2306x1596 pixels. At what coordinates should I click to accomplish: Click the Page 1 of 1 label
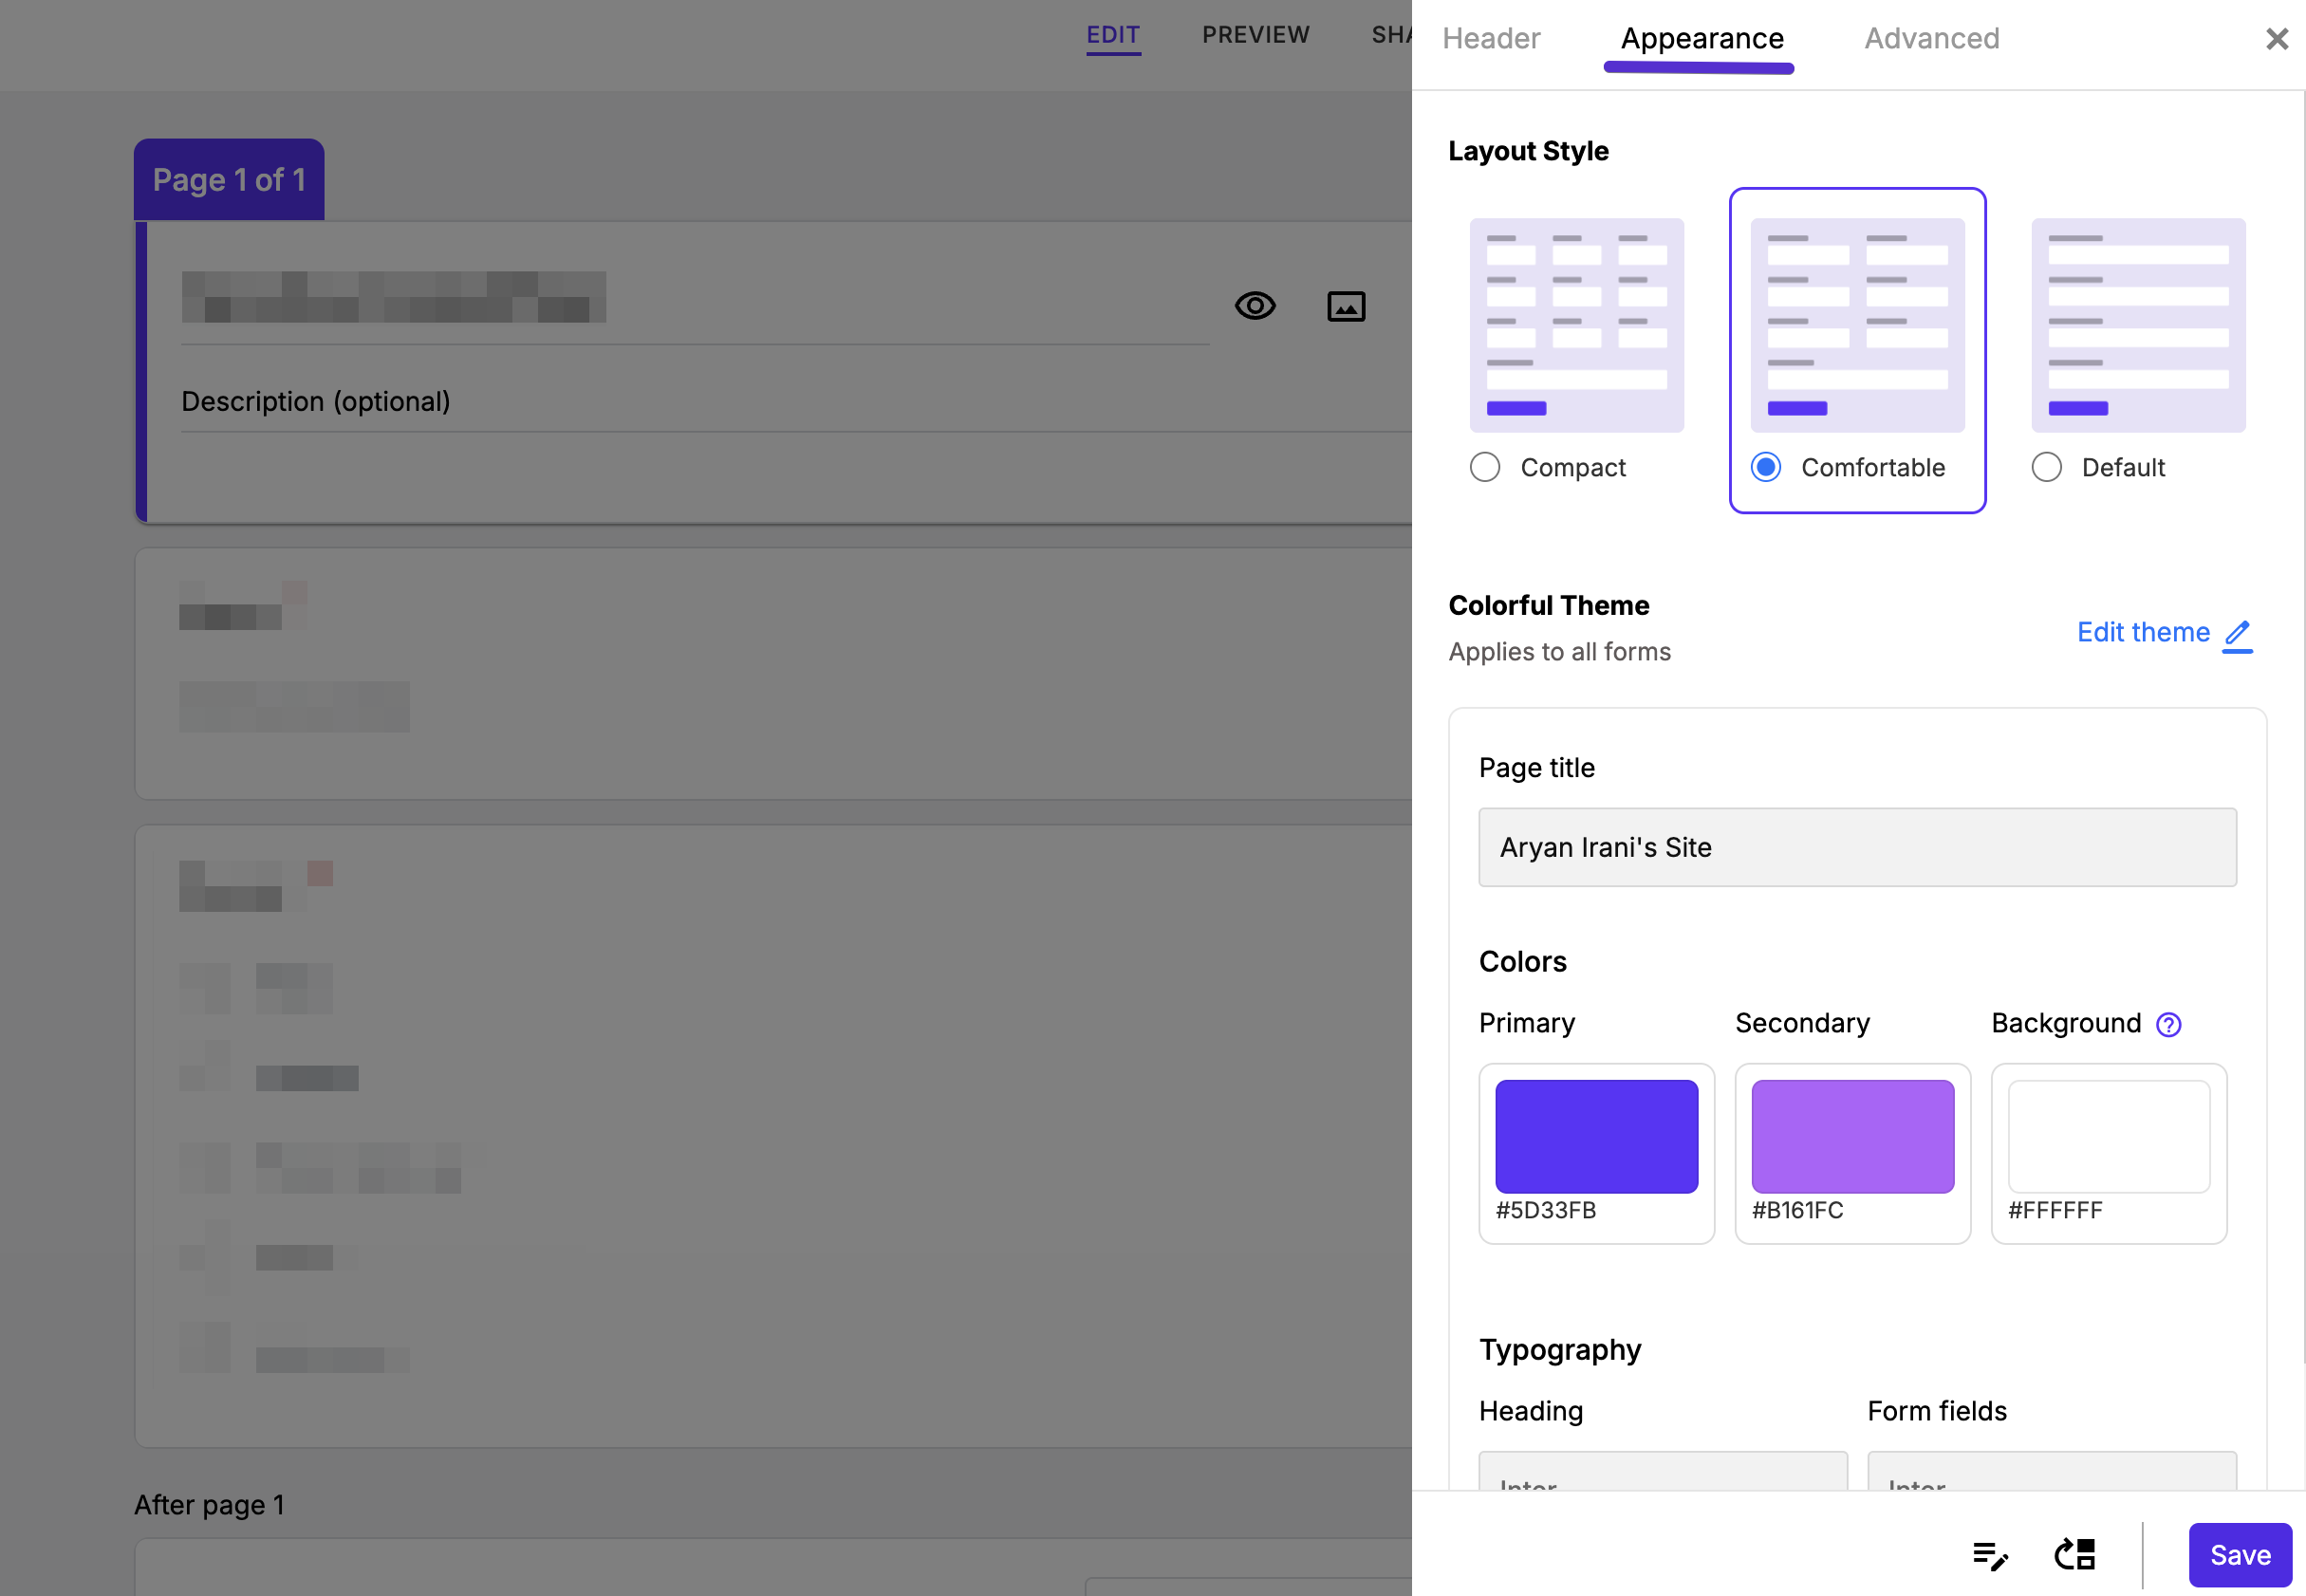[x=229, y=180]
